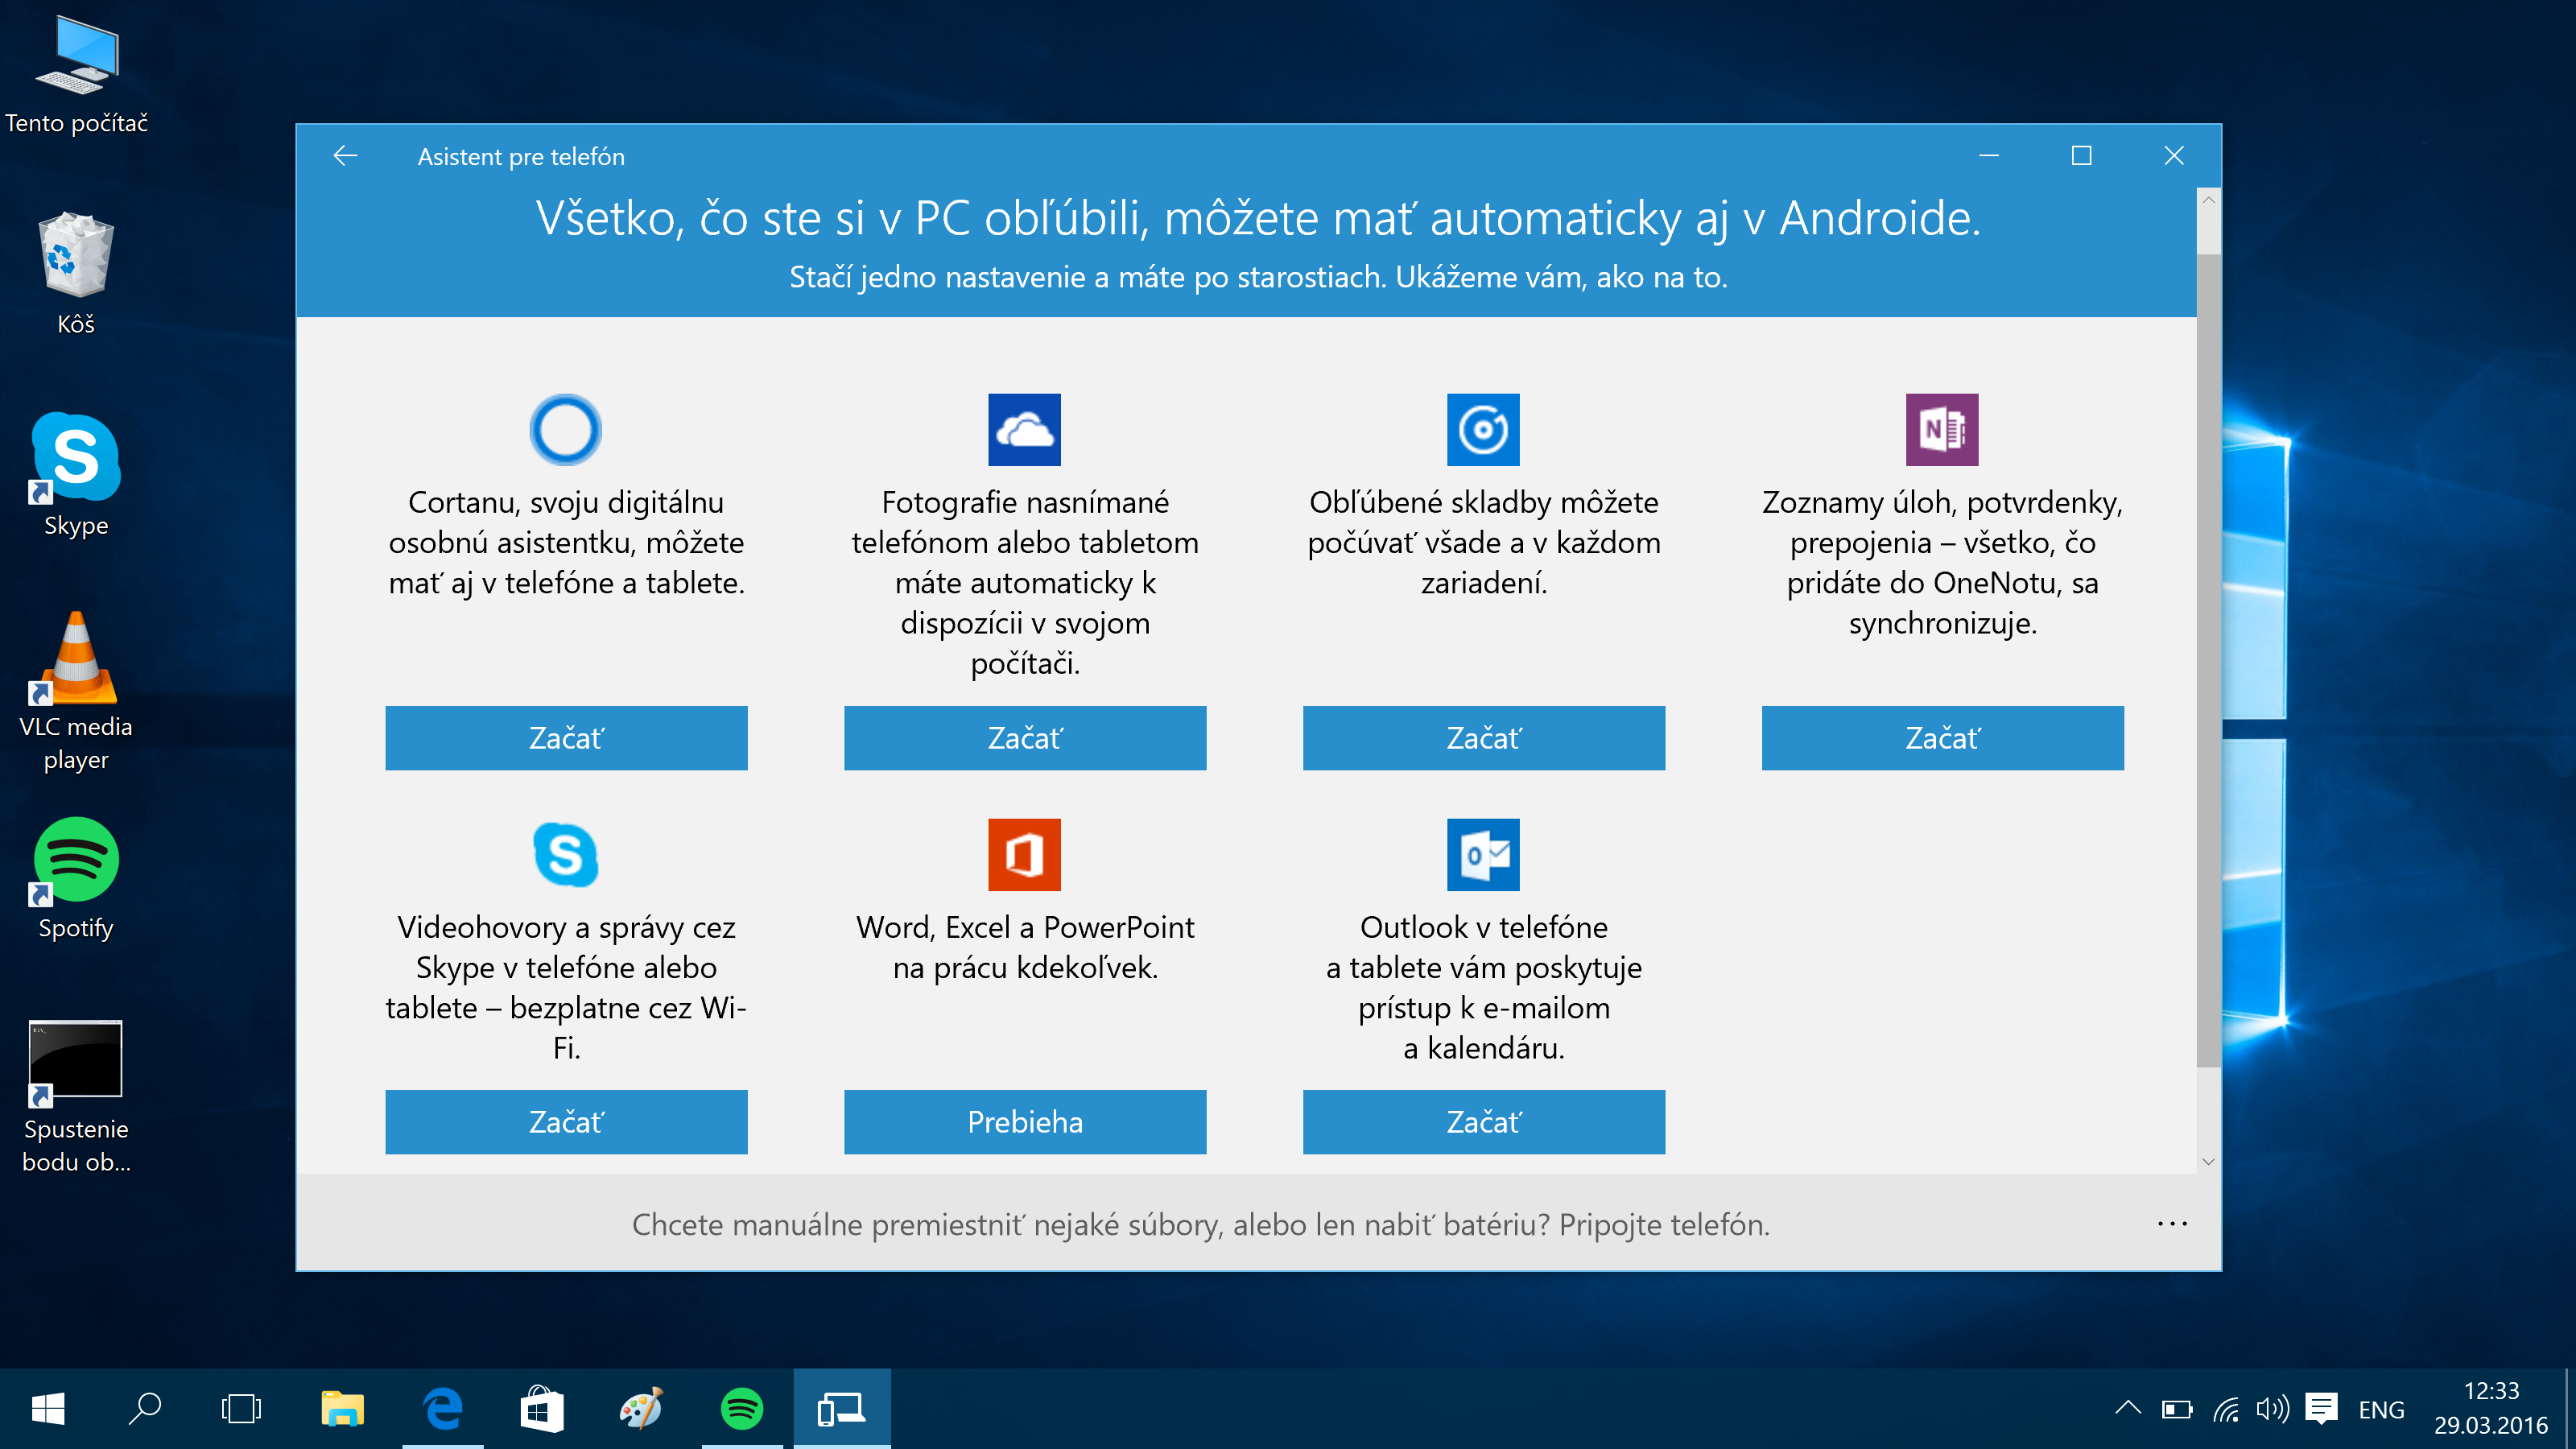Close the Asistent pre telefón window
The width and height of the screenshot is (2576, 1449).
[2174, 155]
